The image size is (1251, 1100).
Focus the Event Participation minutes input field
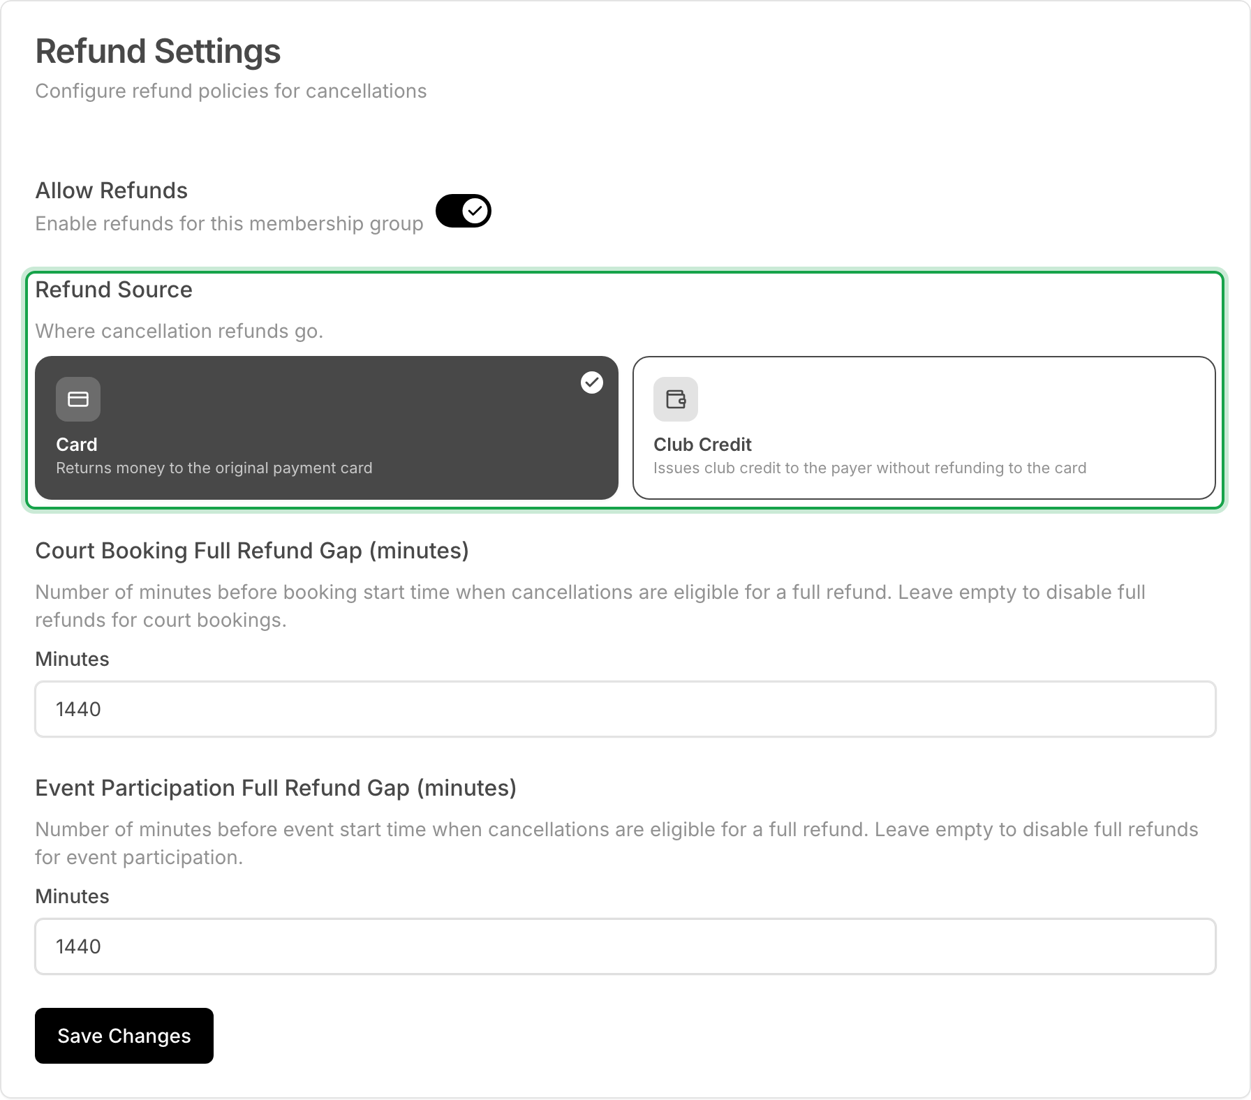pos(625,946)
